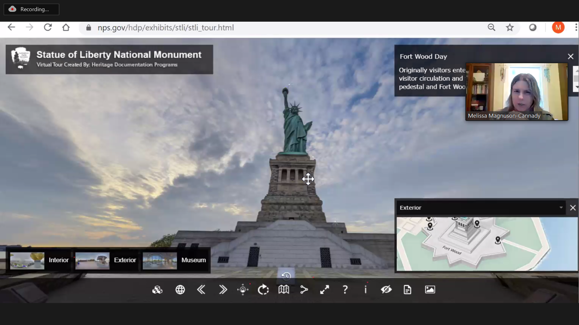Image resolution: width=579 pixels, height=325 pixels.
Task: Click down arrow on Fort Wood Day scrollbar
Action: tap(576, 87)
